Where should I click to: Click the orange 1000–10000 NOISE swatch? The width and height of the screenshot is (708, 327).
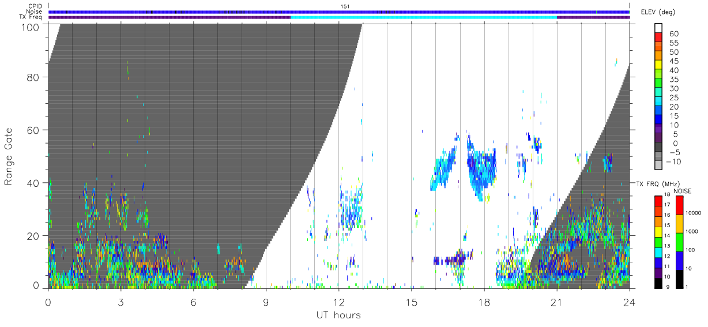pos(680,223)
